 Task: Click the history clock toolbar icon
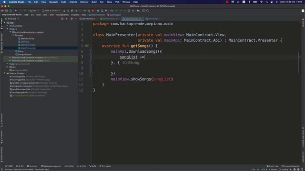click(x=129, y=10)
